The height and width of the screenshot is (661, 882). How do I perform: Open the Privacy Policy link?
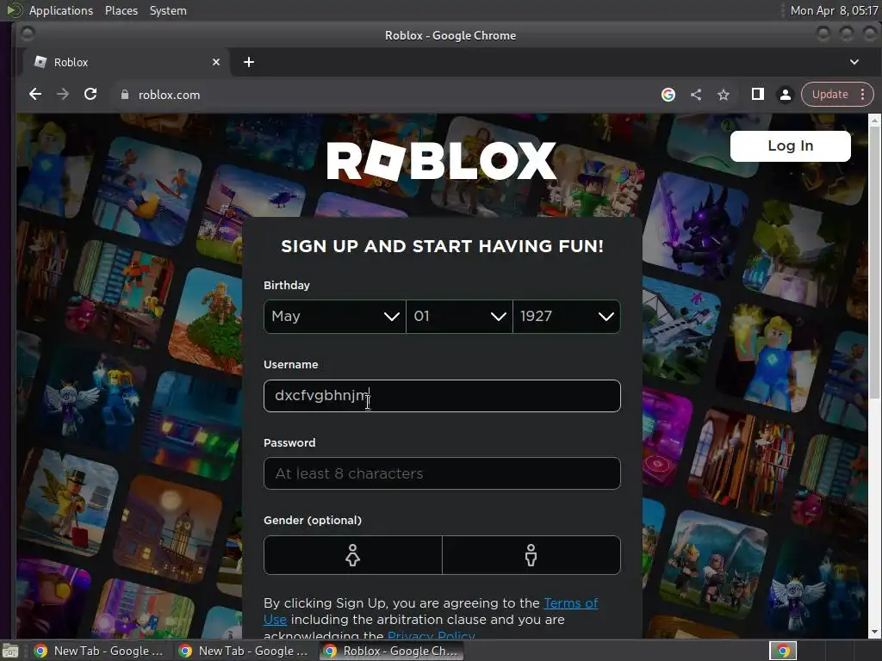pos(431,635)
